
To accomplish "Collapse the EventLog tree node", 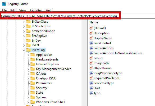I will coord(24,50).
